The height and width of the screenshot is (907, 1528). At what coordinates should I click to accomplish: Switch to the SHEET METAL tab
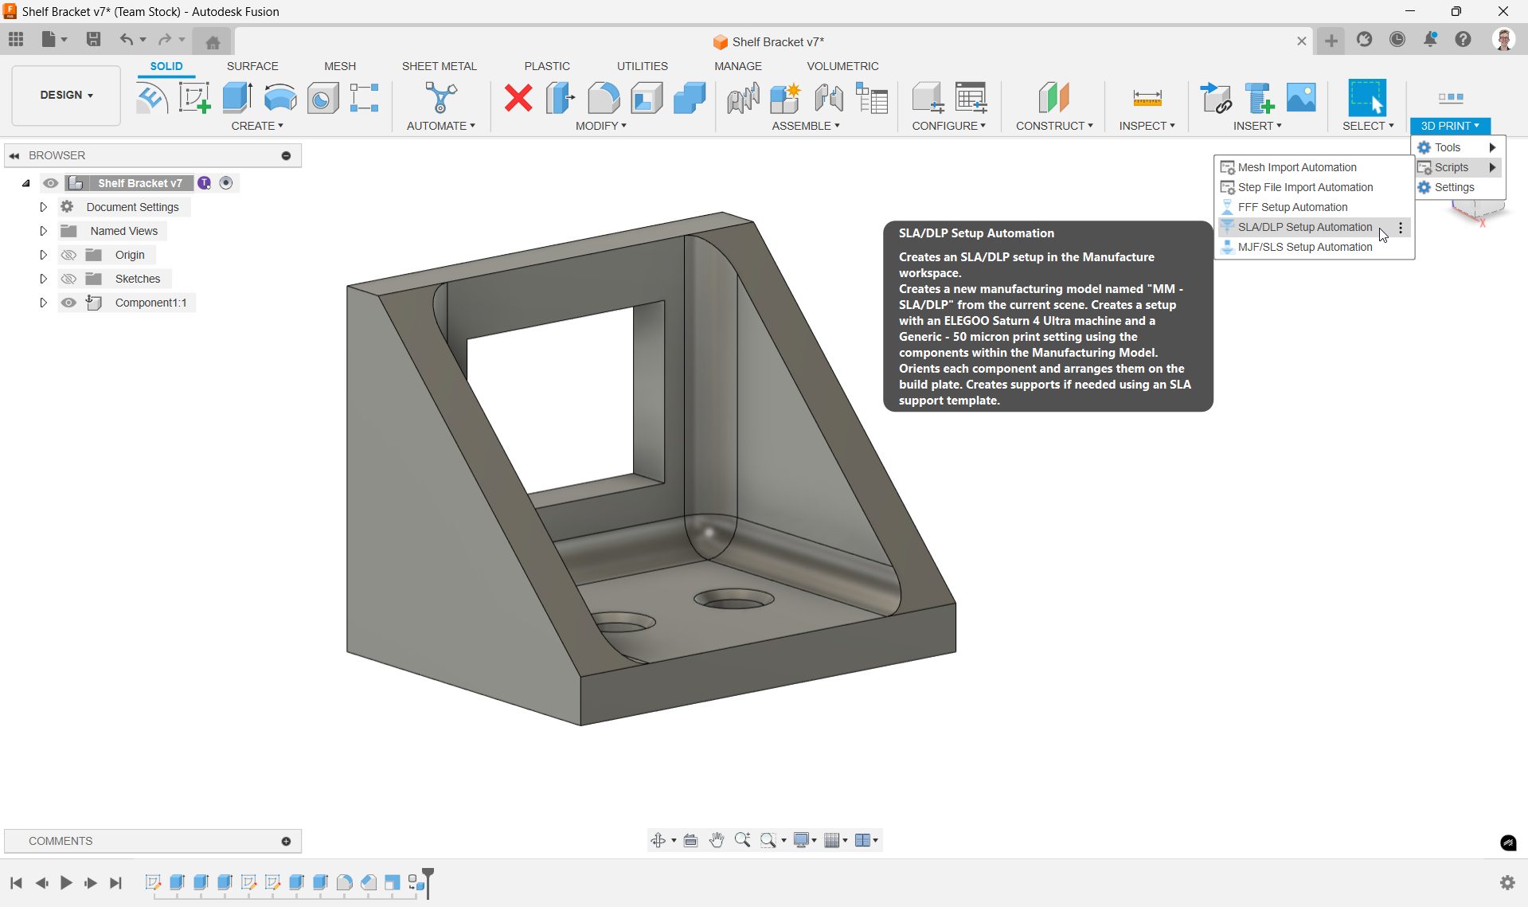(440, 66)
